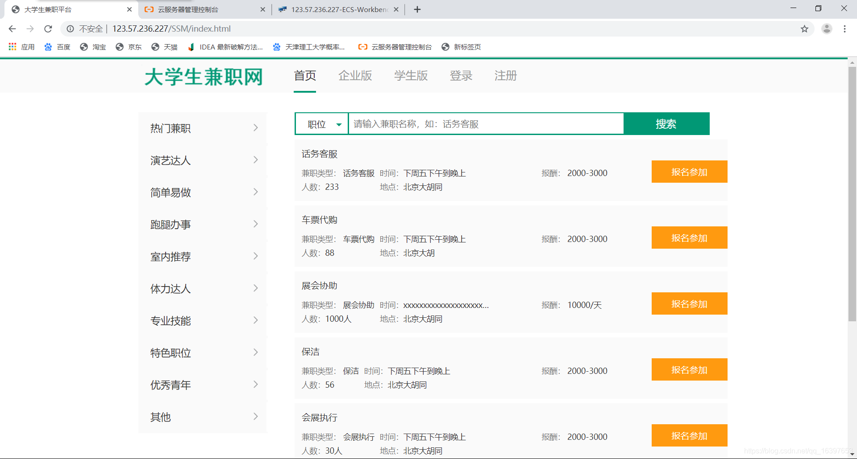Open the 话务客服 job title
857x459 pixels.
point(320,154)
